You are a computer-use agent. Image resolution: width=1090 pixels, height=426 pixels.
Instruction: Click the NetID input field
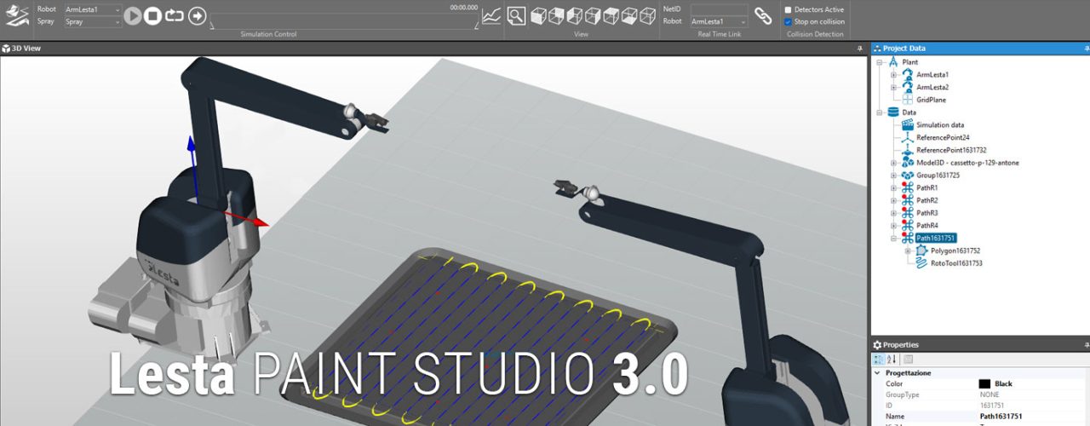click(x=719, y=9)
